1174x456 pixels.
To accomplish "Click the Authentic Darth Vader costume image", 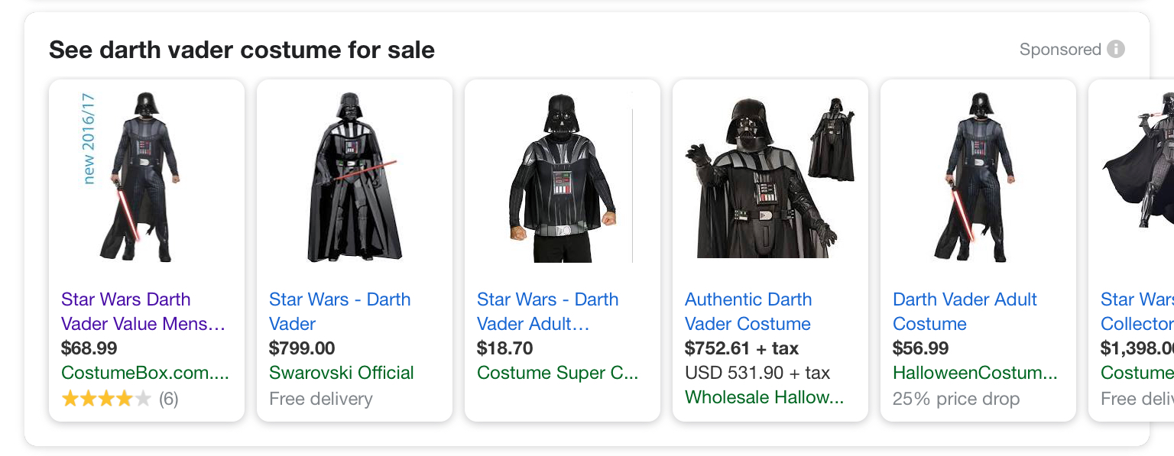I will [770, 177].
